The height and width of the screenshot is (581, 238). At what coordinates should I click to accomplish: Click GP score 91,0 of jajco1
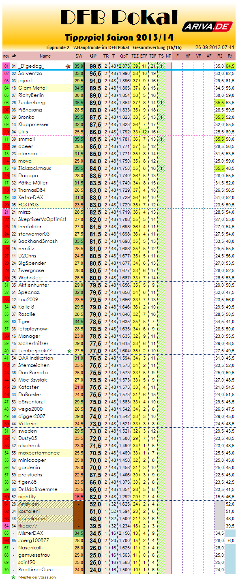(96, 81)
